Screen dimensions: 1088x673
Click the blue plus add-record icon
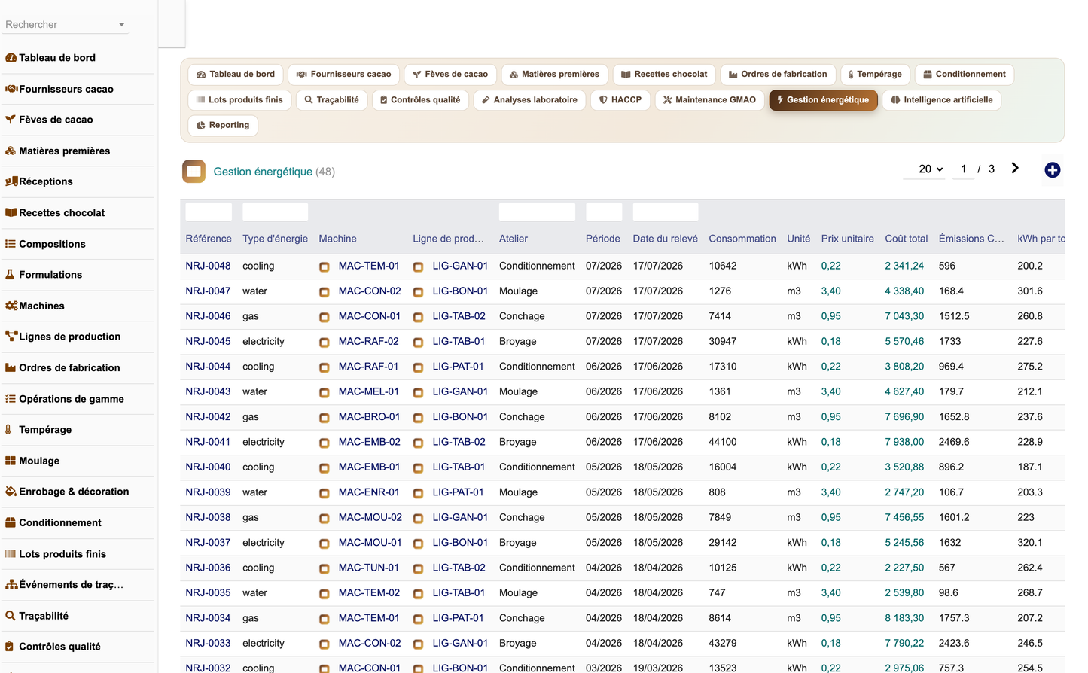1053,170
